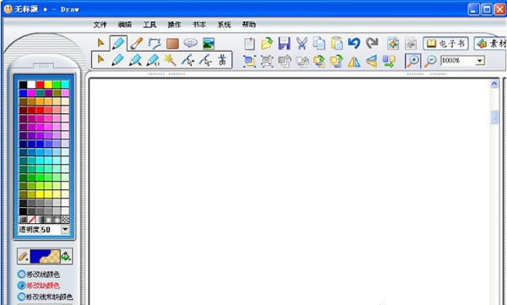Click the align objects icon

coord(389,61)
